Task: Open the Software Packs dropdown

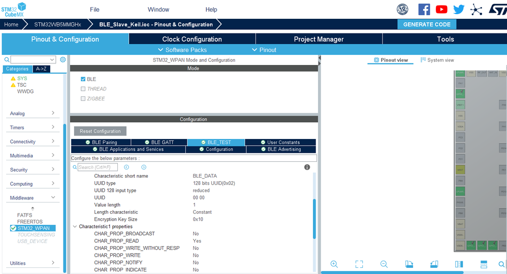Action: (x=182, y=50)
